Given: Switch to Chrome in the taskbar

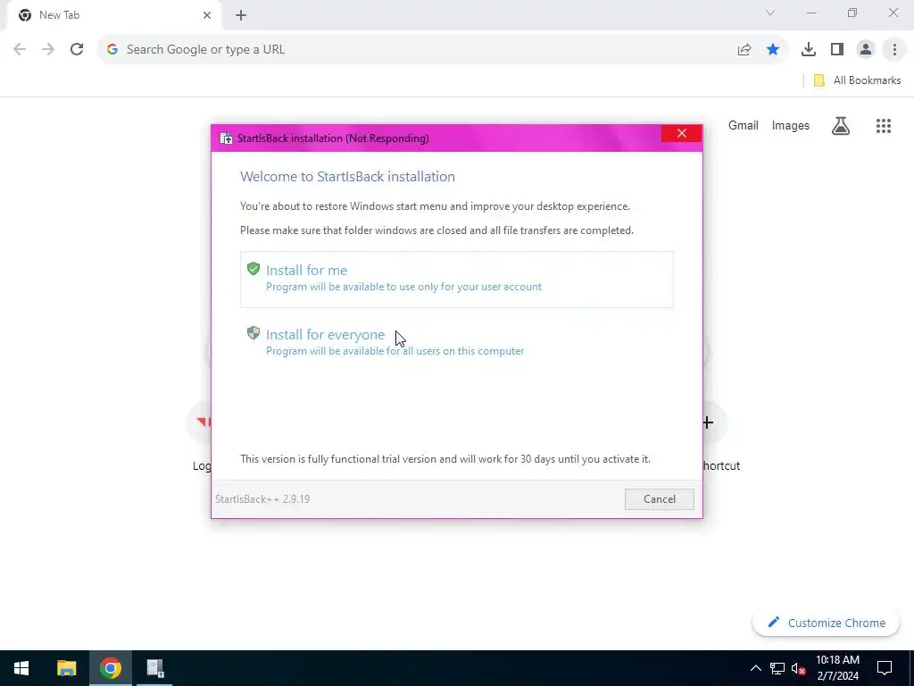Looking at the screenshot, I should (x=110, y=668).
